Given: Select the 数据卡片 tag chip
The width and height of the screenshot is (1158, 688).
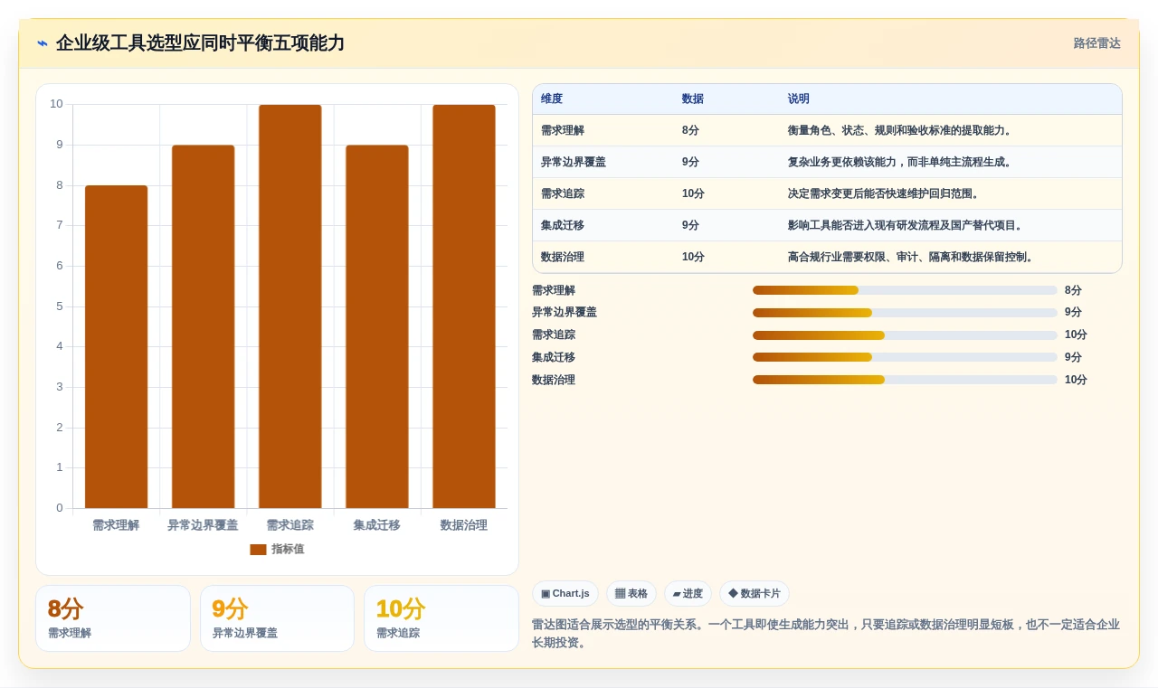Looking at the screenshot, I should point(755,594).
